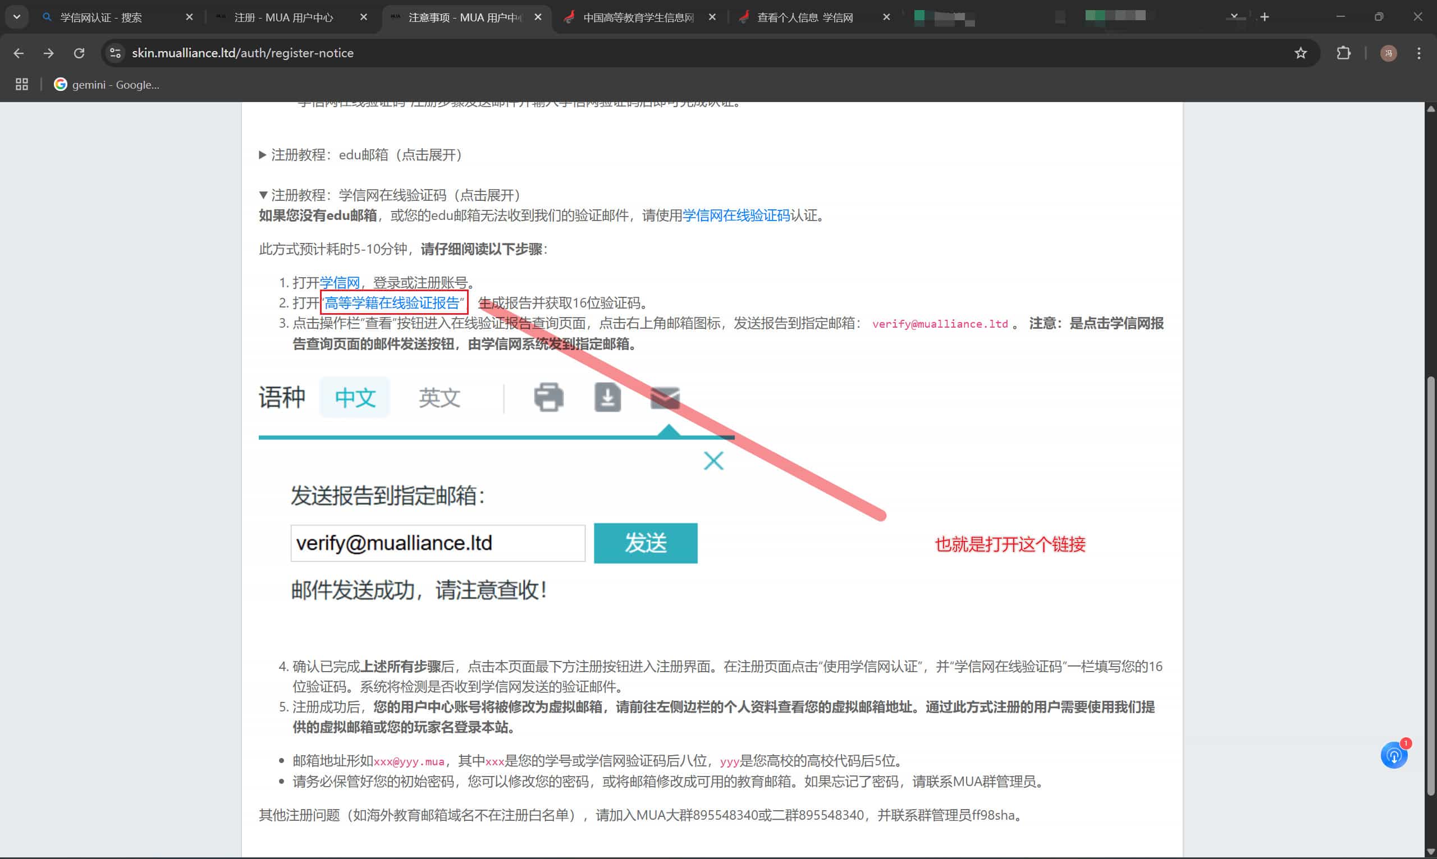The image size is (1437, 859).
Task: Open the gemini - Google bookmark
Action: point(107,85)
